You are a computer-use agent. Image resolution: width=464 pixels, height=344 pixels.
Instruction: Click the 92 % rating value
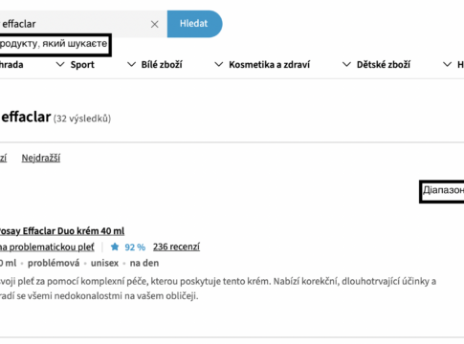point(135,247)
